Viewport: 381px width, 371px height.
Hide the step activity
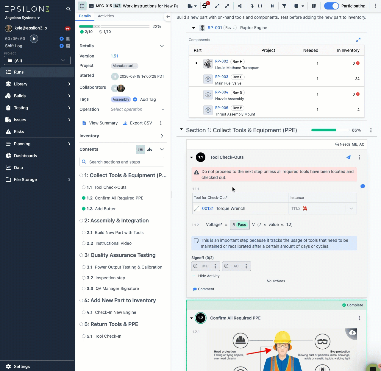[206, 276]
